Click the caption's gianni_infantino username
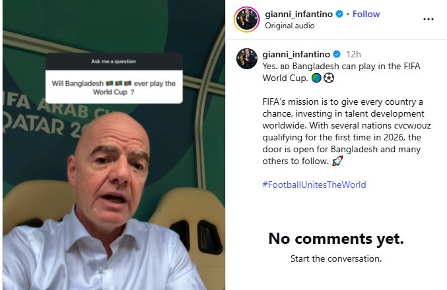447x290 pixels. (x=296, y=54)
